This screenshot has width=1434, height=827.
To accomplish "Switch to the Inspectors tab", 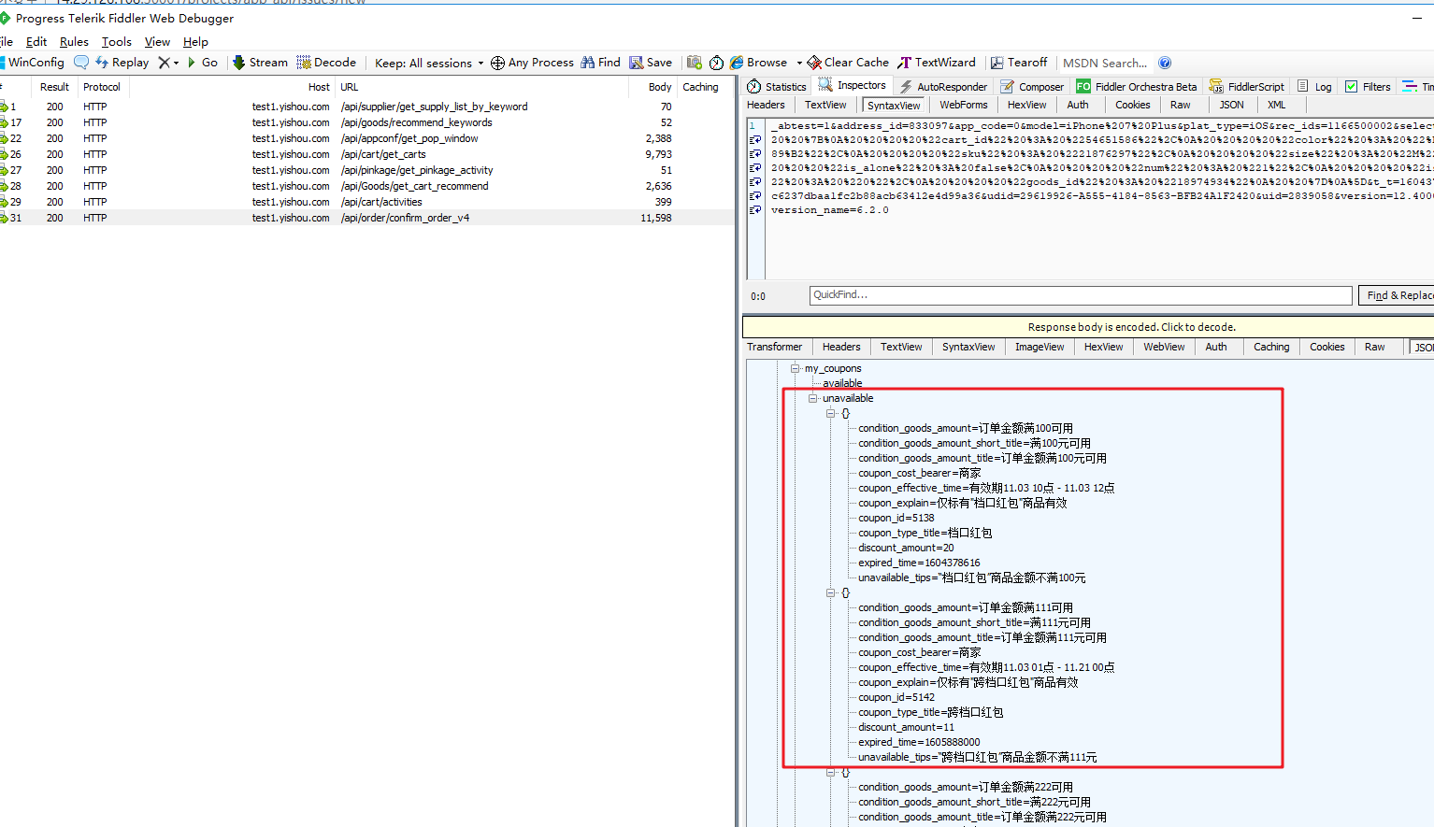I will [x=853, y=86].
